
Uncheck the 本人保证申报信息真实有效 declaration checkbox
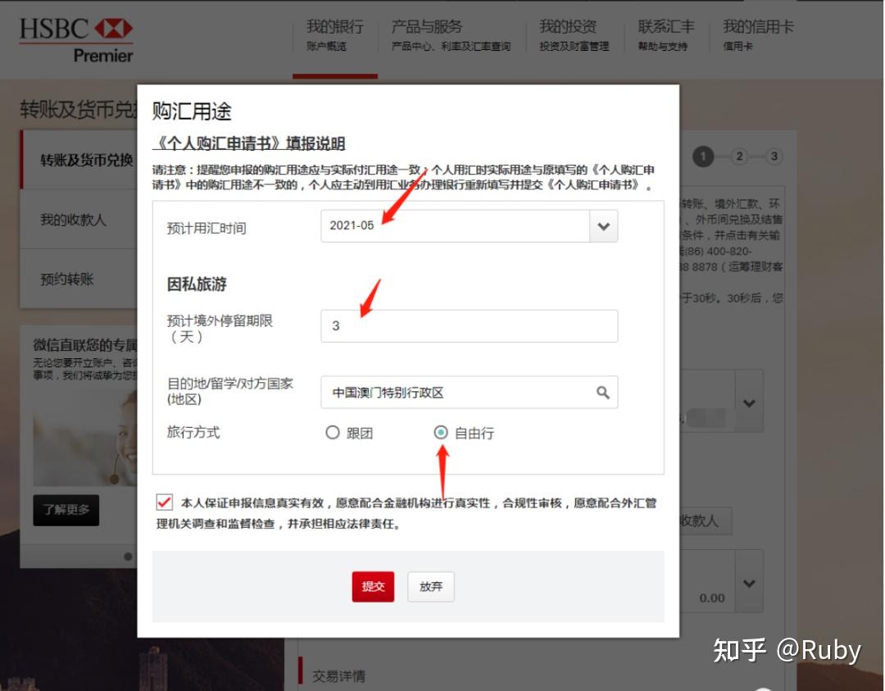pyautogui.click(x=161, y=502)
